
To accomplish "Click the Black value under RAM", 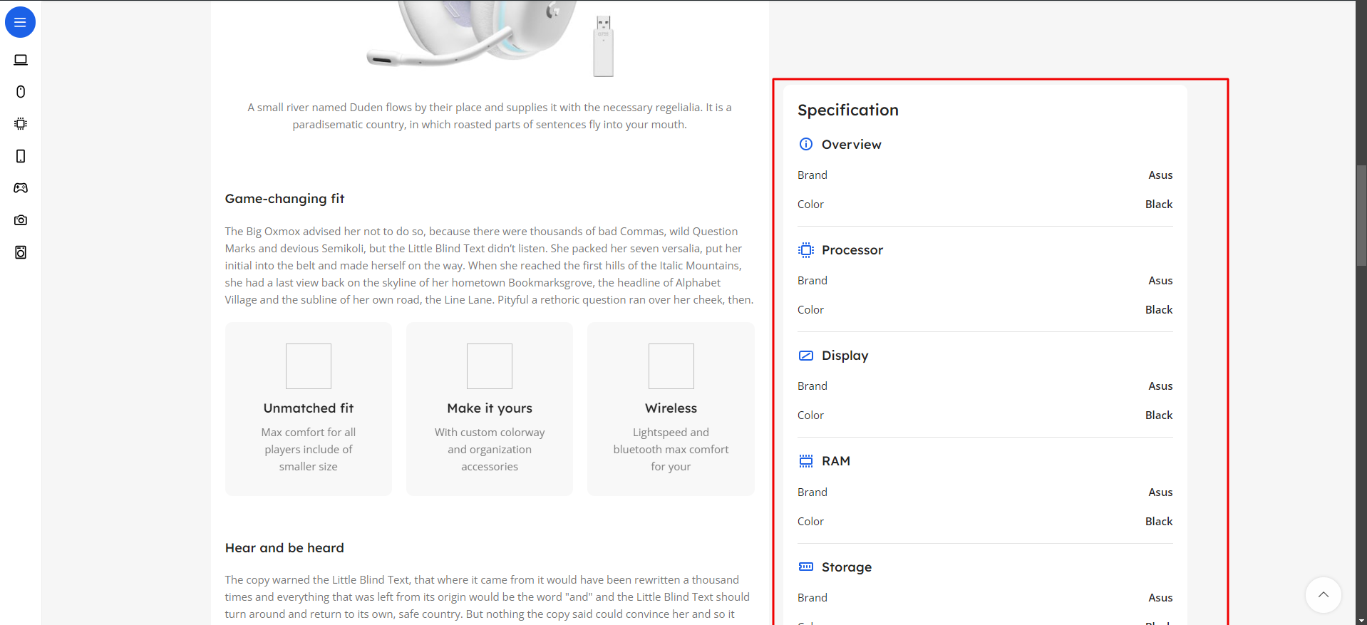I will (1159, 522).
